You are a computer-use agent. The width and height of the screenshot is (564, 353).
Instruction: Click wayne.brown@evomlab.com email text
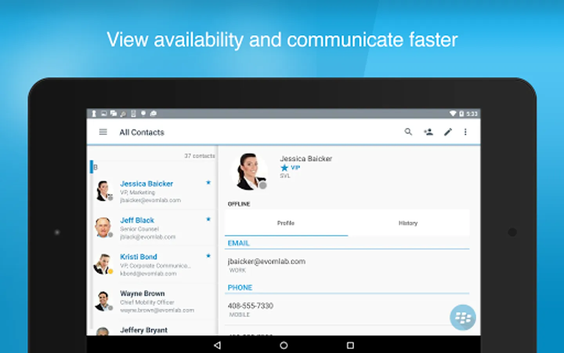coord(157,310)
